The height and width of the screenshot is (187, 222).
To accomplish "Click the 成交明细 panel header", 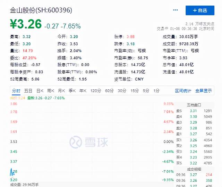I will click(x=194, y=169).
